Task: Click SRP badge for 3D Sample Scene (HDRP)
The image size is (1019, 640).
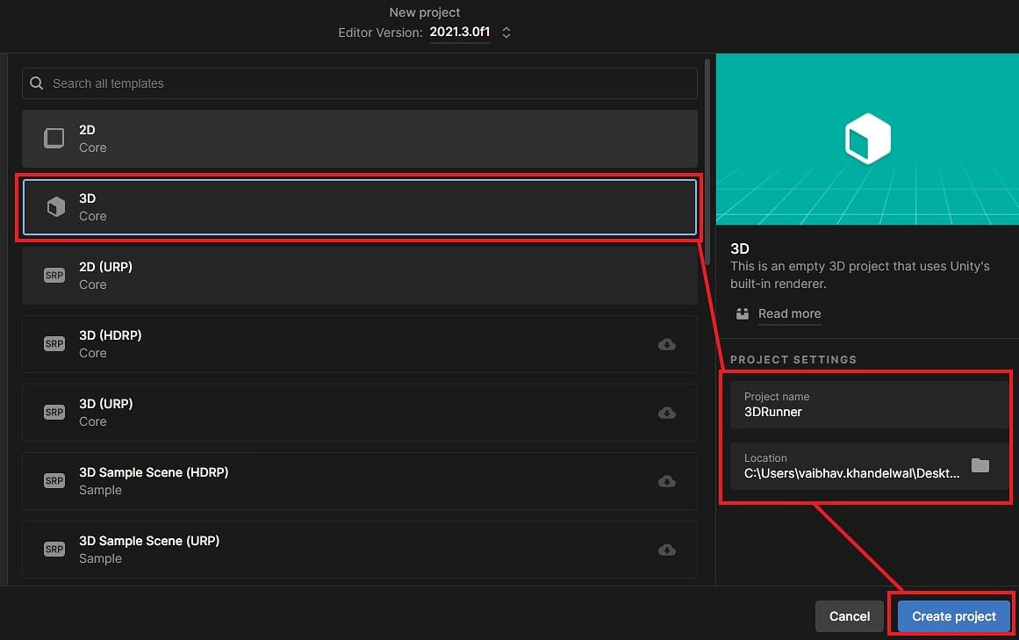Action: tap(54, 481)
